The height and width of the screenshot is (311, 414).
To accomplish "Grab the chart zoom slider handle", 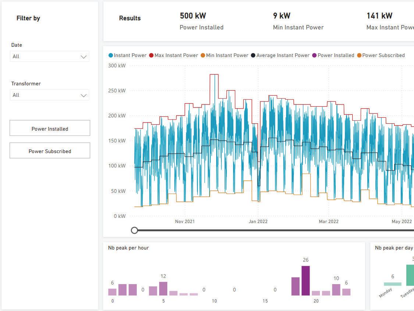I will 135,230.
